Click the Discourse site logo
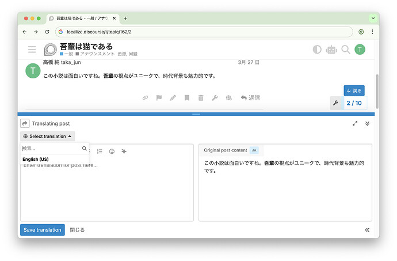This screenshot has width=397, height=261. (51, 49)
